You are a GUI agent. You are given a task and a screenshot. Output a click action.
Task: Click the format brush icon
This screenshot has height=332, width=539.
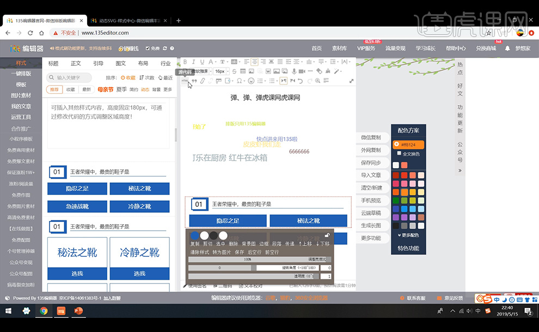point(328,71)
